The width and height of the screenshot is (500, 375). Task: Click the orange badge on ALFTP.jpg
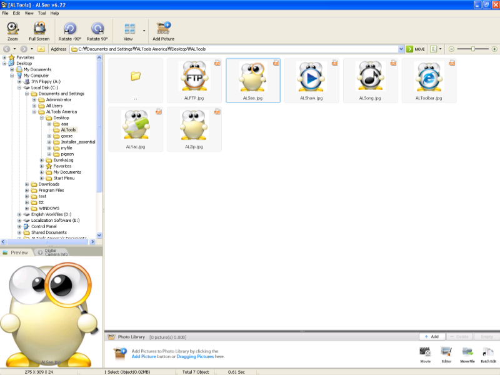click(x=217, y=63)
